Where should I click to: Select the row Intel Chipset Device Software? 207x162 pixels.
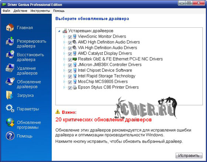point(105,70)
